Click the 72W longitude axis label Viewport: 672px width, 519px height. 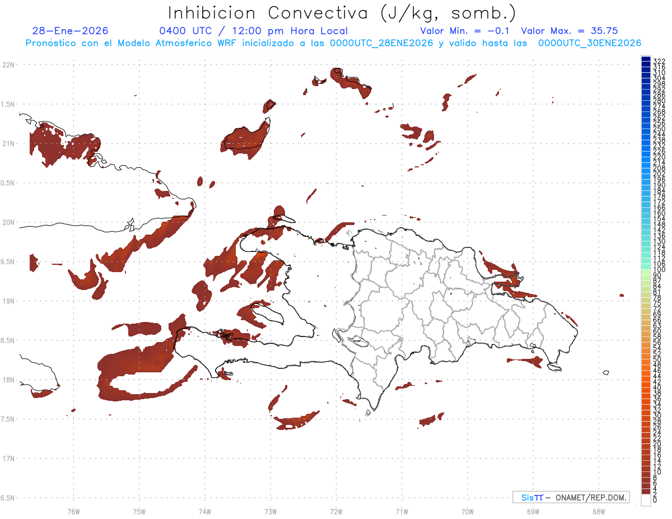[x=336, y=511]
